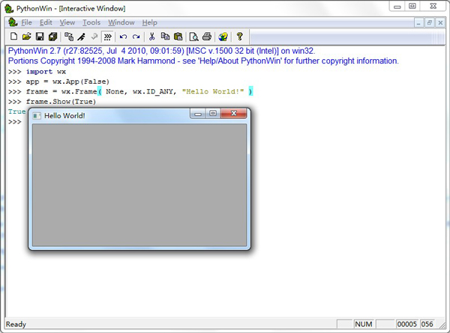
Task: Open a file using the folder icon
Action: click(x=26, y=37)
